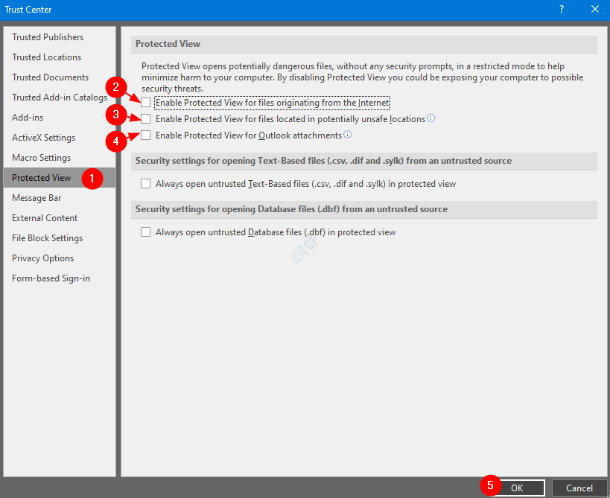This screenshot has width=610, height=498.
Task: Show ActiveX Settings
Action: click(43, 138)
